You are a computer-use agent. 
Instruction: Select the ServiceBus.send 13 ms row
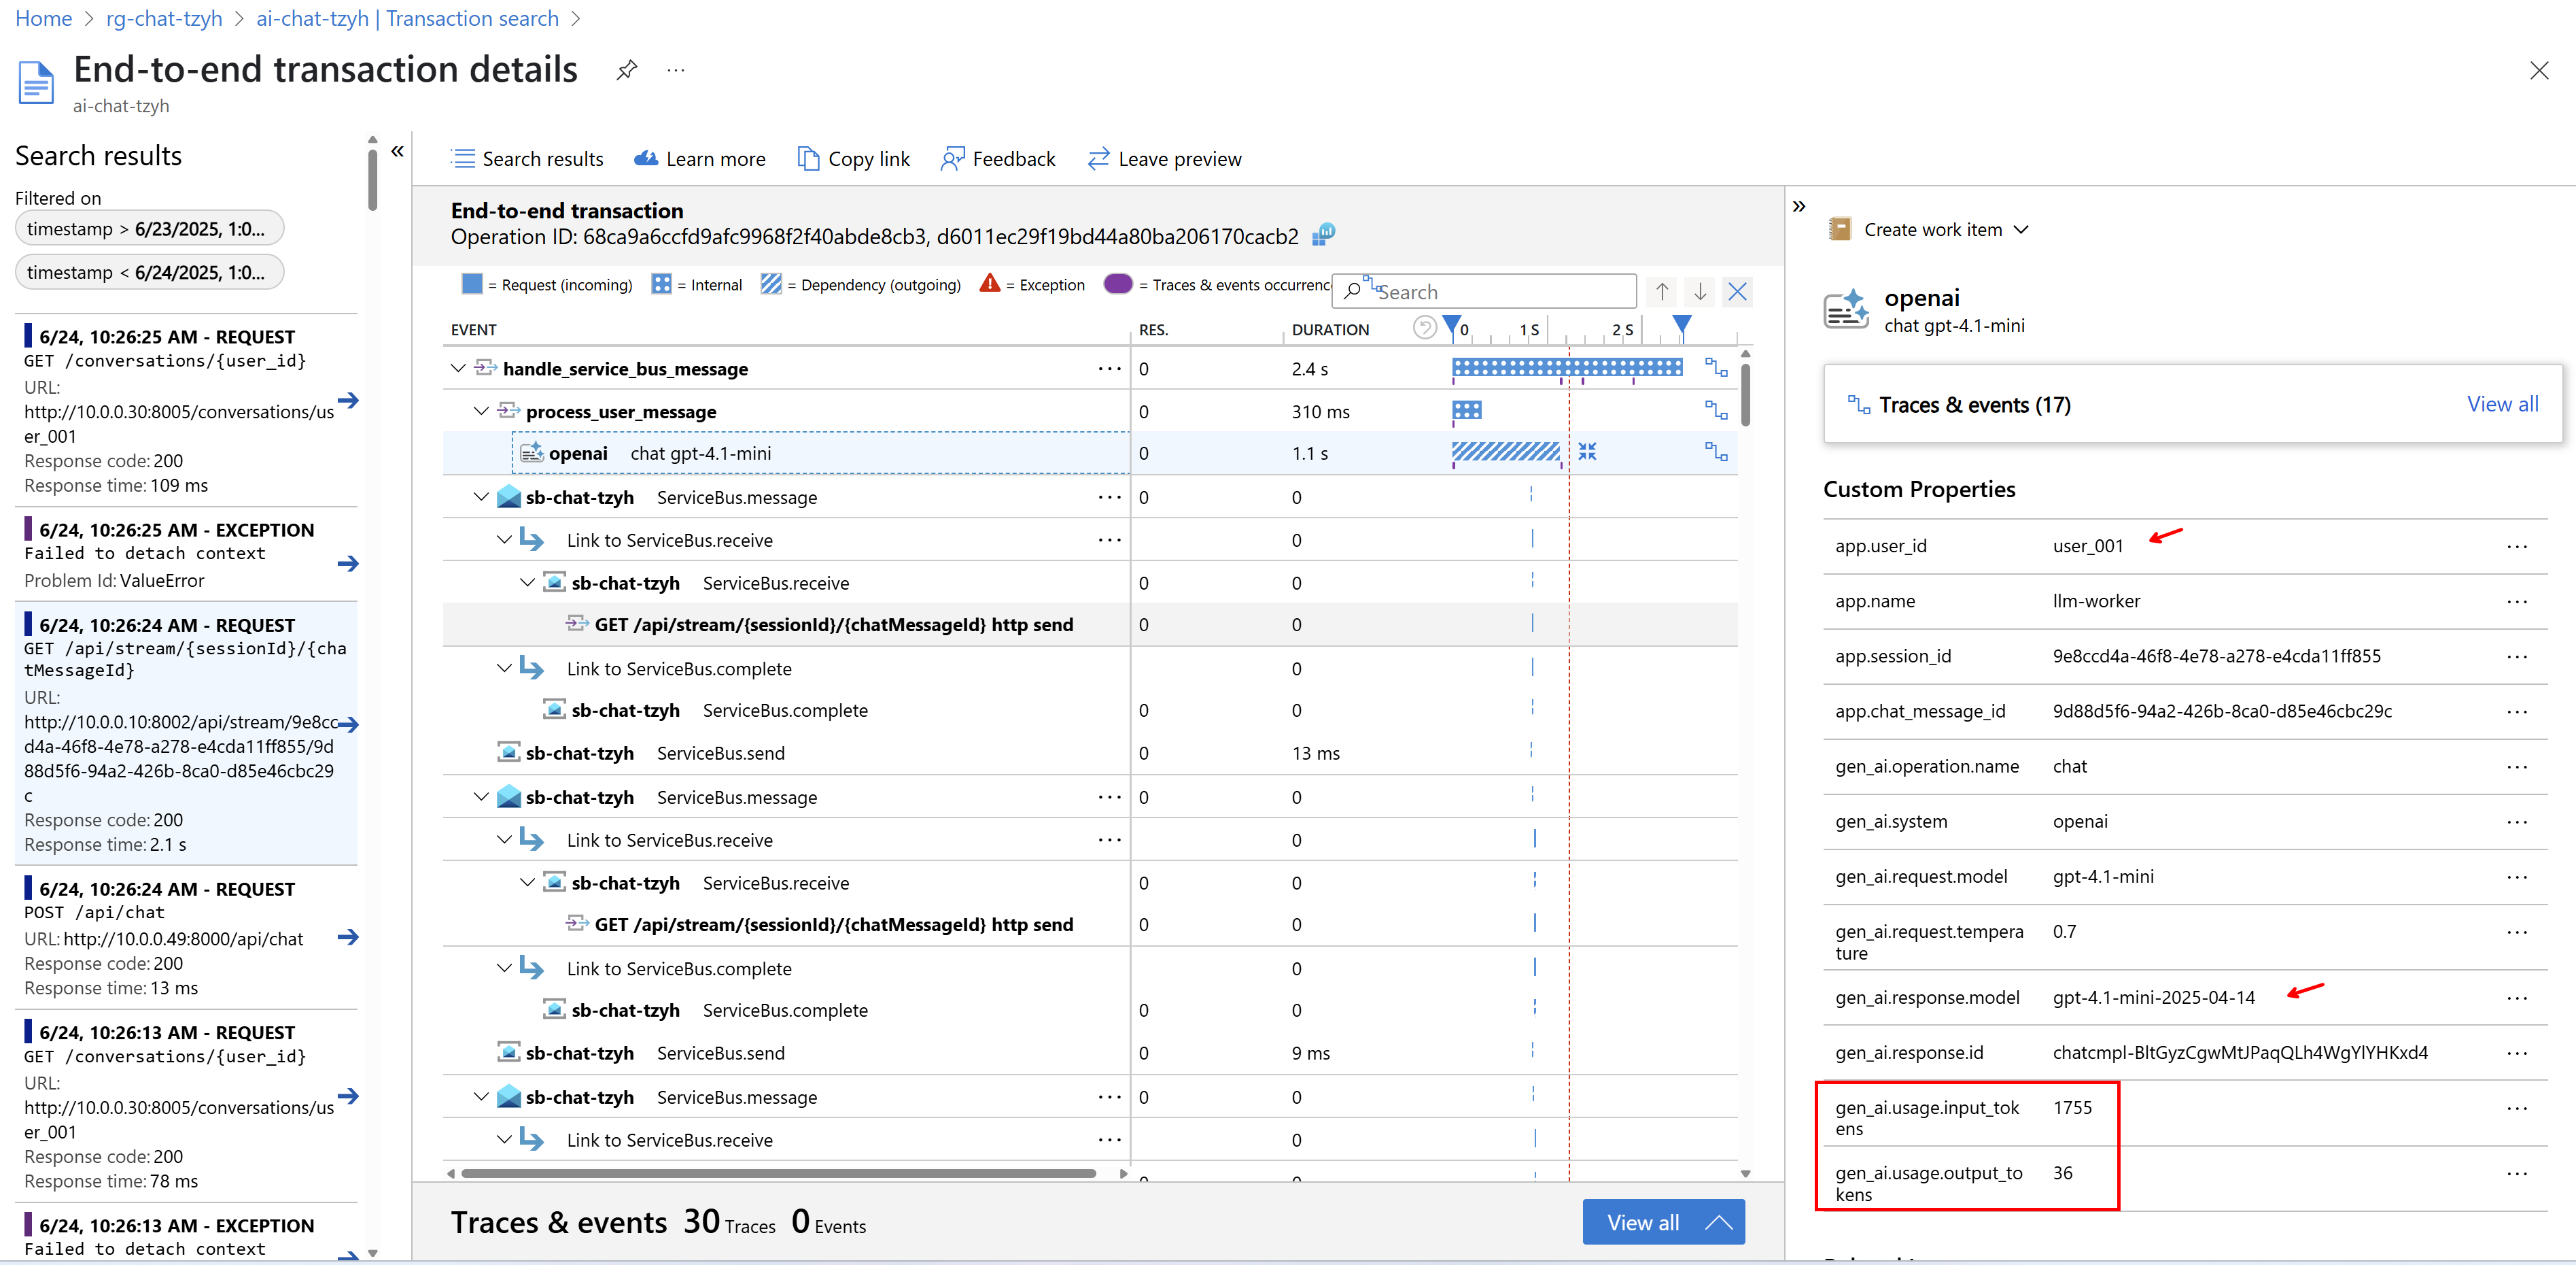point(1090,753)
